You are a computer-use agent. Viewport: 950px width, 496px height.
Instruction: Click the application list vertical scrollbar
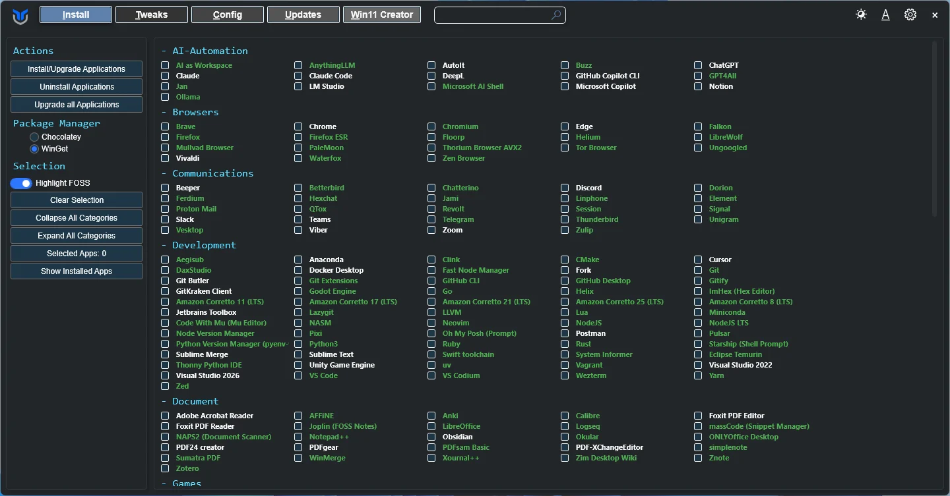934,128
